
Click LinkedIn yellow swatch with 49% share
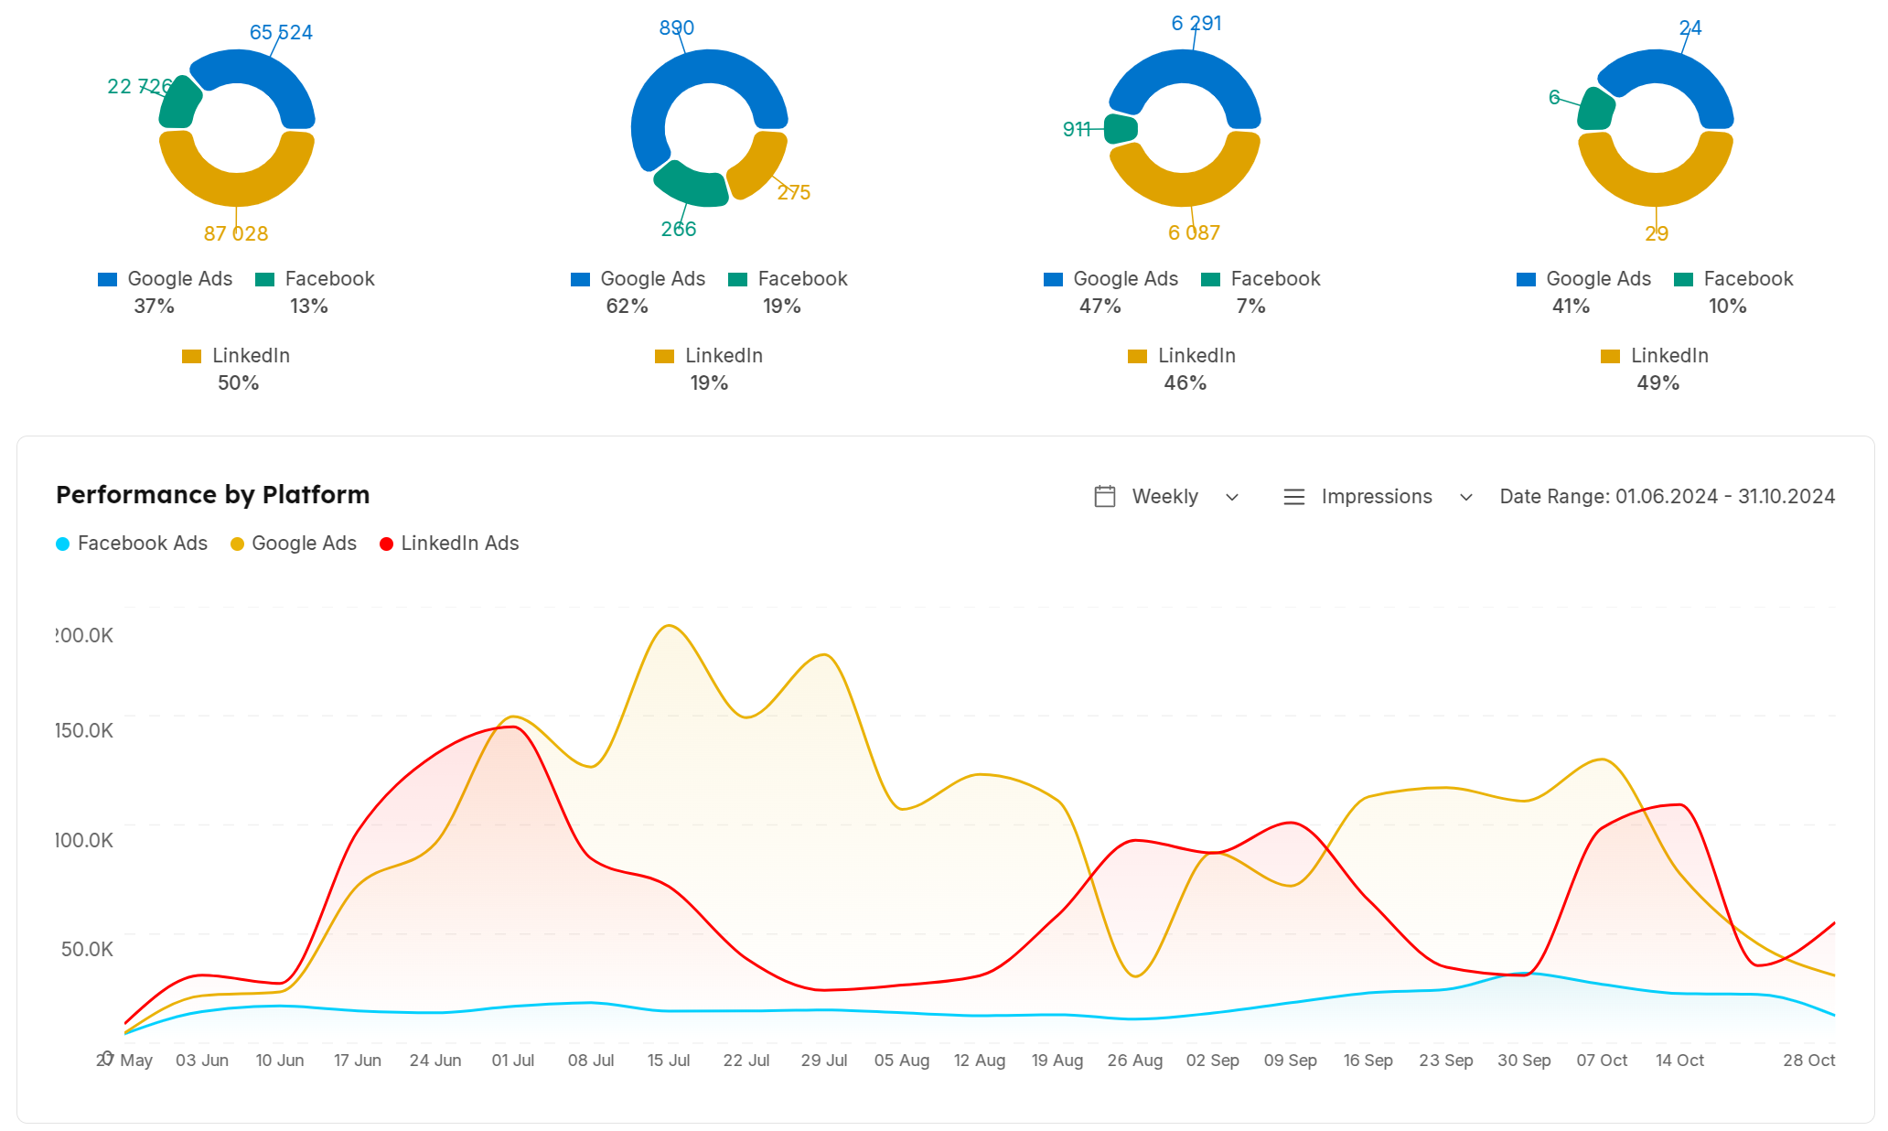1610,356
